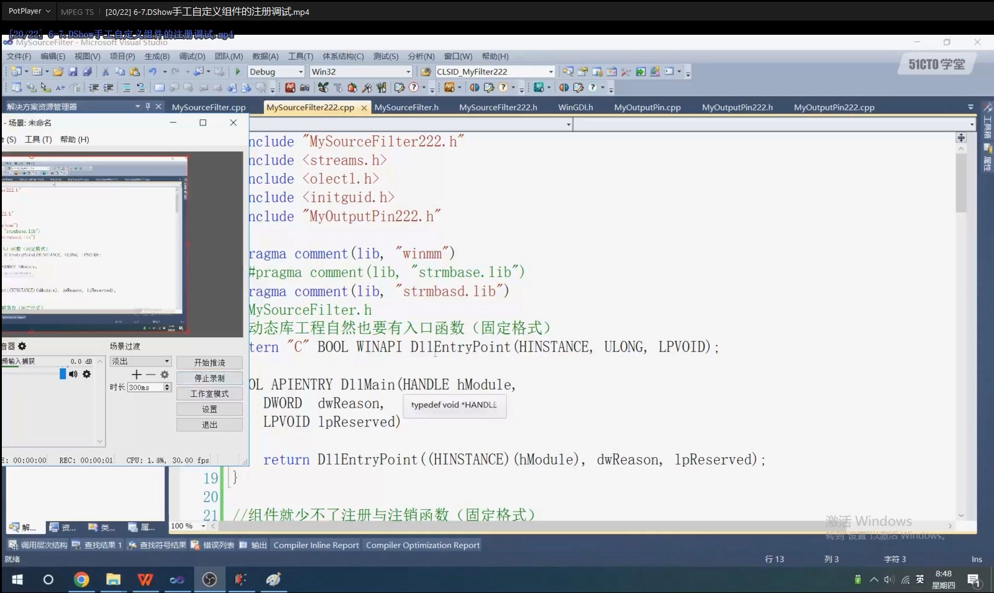Switch to the MyOutputPin222.cpp tab
Screen dimensions: 994x593
click(x=834, y=107)
